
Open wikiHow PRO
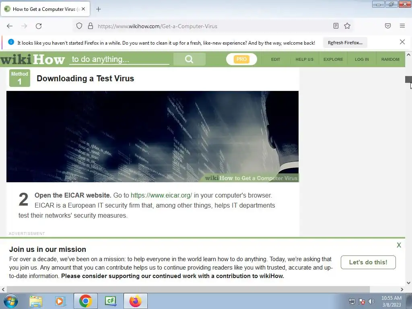[241, 59]
